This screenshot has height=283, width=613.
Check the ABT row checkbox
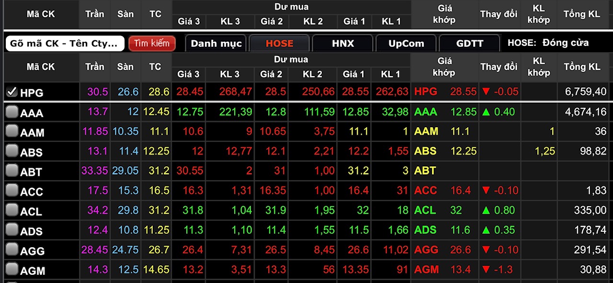tap(12, 171)
